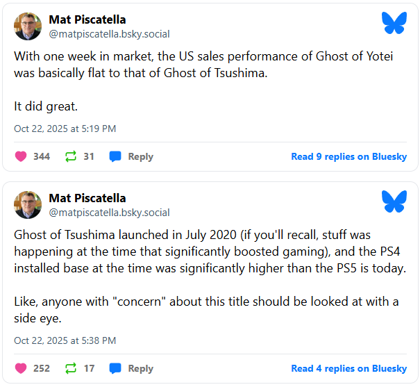Repost the post with 31 reposts
Image resolution: width=420 pixels, height=387 pixels.
coord(70,156)
